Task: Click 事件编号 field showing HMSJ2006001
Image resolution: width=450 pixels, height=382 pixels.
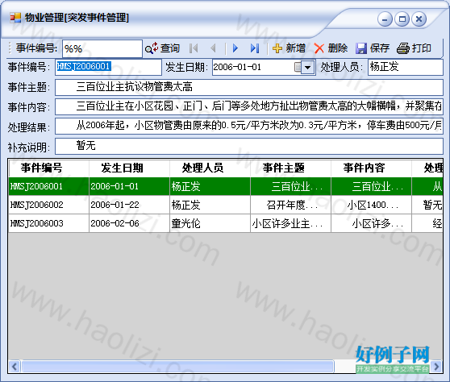Action: click(108, 67)
